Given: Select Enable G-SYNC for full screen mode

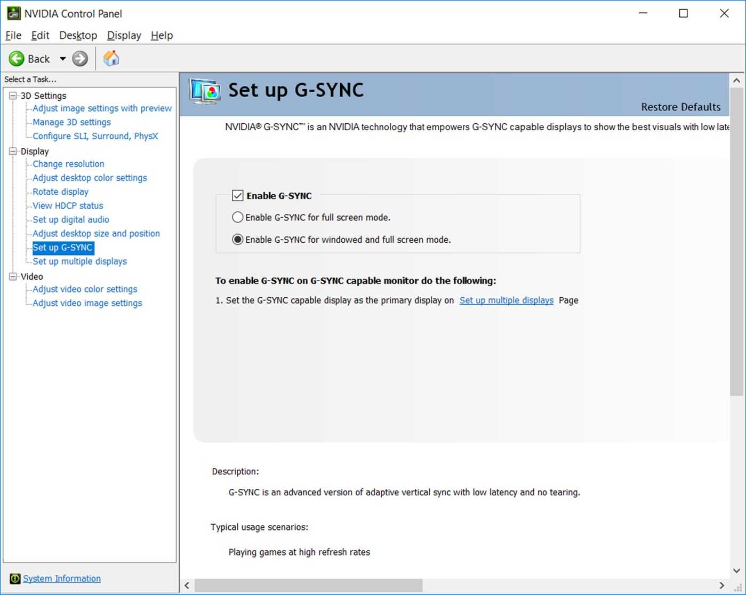Looking at the screenshot, I should (x=237, y=217).
